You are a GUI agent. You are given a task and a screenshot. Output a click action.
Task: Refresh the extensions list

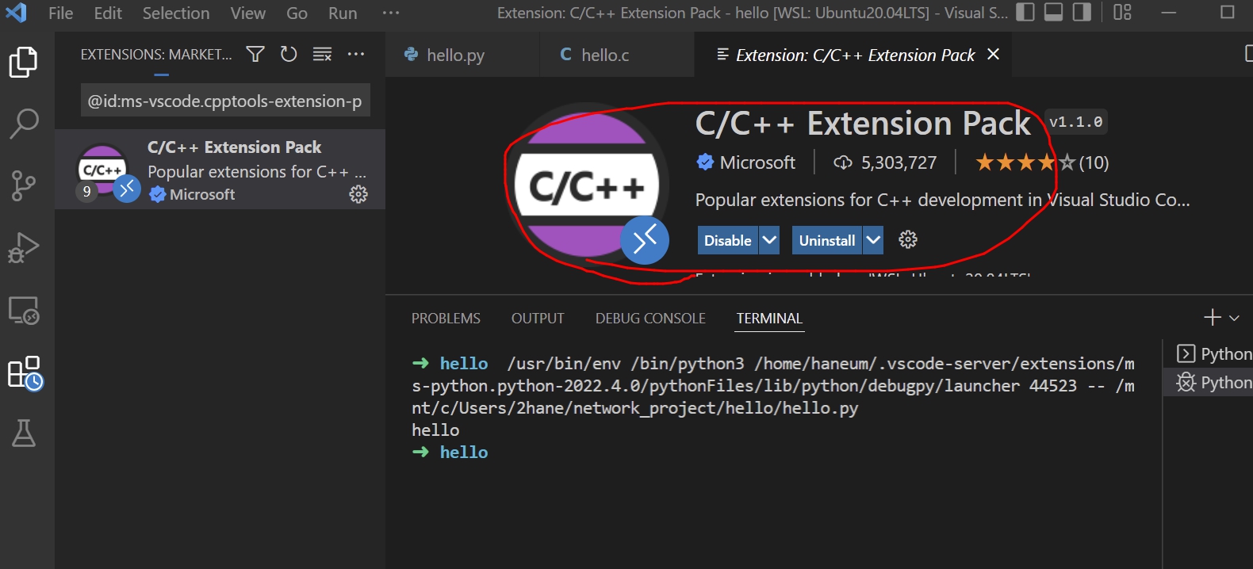coord(289,54)
